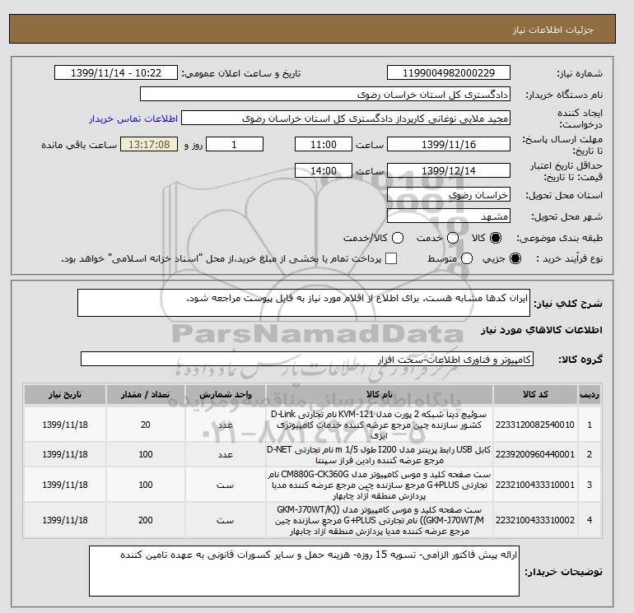This screenshot has height=613, width=634.
Task: Click the ردیف column header
Action: coord(590,395)
